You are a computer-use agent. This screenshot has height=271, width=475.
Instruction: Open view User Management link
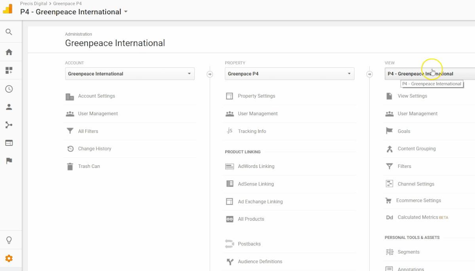418,114
